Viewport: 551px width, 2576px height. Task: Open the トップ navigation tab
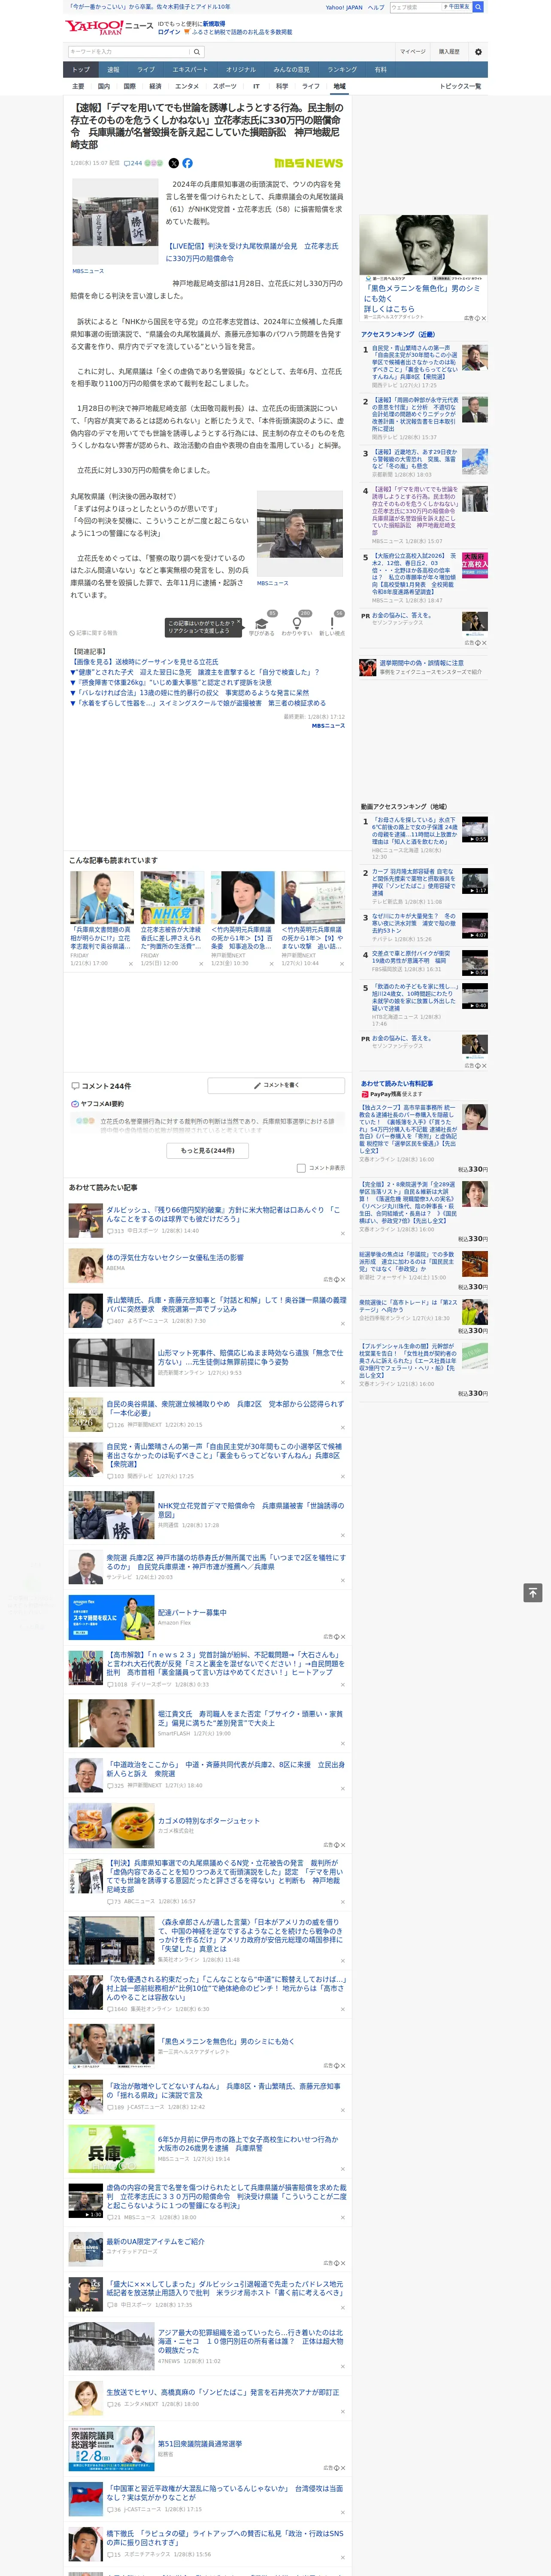click(x=81, y=70)
